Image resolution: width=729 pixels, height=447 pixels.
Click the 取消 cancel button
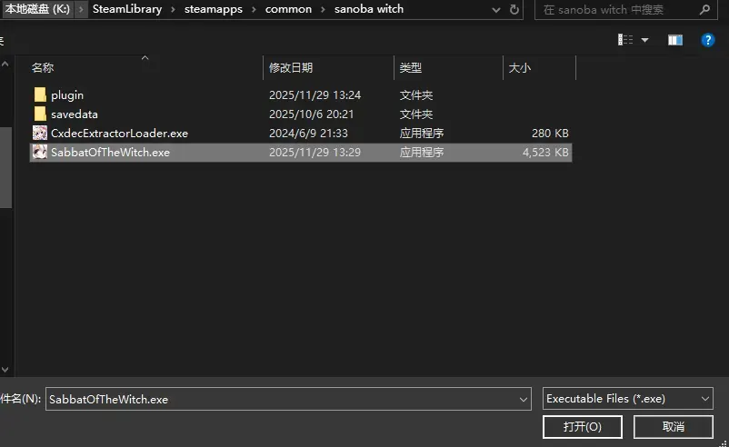[674, 426]
